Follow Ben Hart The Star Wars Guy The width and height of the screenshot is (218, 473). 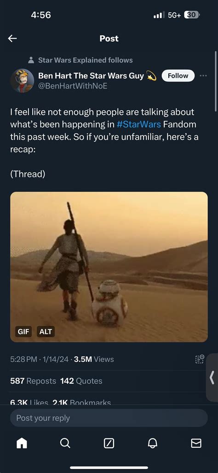coord(178,76)
